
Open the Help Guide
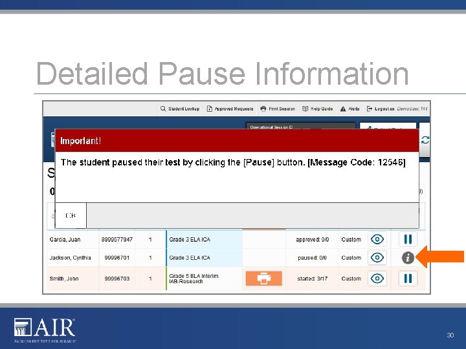[x=317, y=109]
